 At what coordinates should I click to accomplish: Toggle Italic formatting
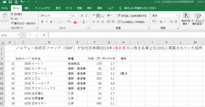[47, 22]
